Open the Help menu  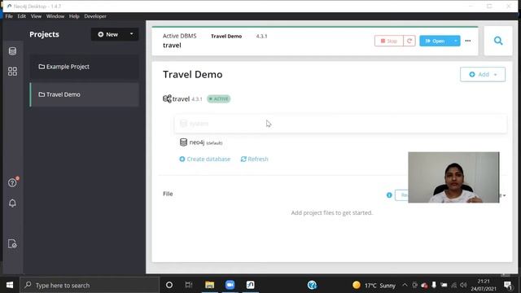[x=74, y=16]
